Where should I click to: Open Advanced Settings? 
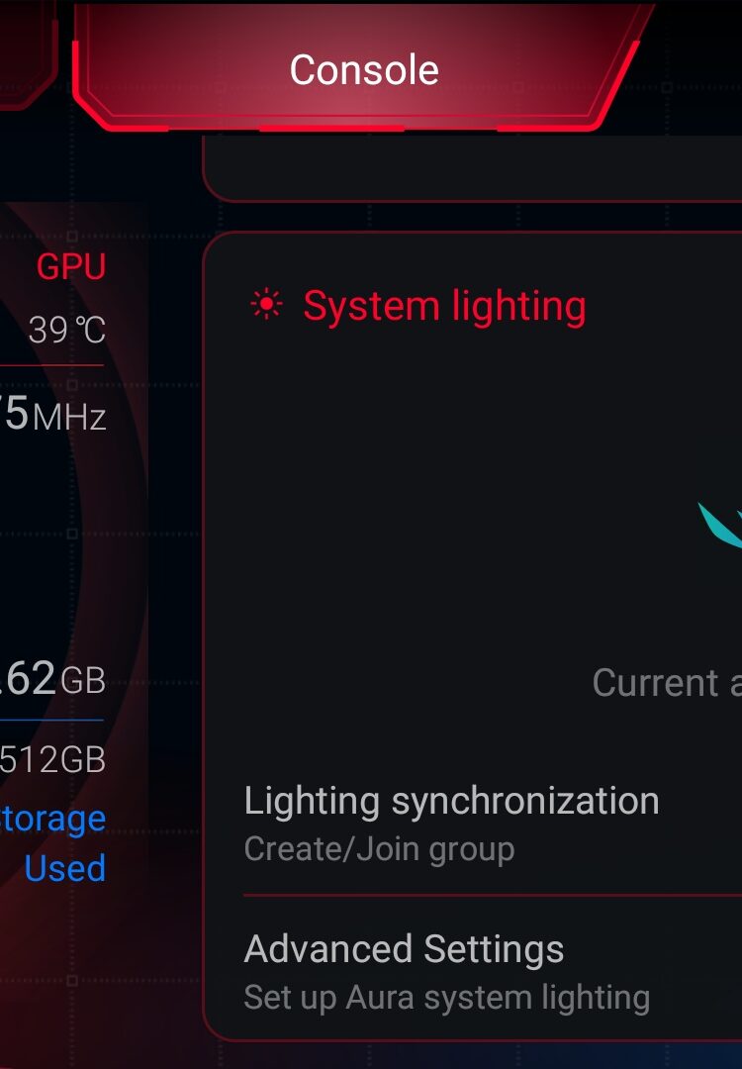pos(404,949)
